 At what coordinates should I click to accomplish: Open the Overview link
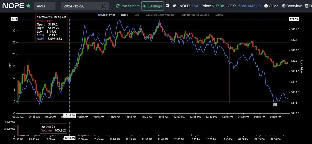coord(292,6)
